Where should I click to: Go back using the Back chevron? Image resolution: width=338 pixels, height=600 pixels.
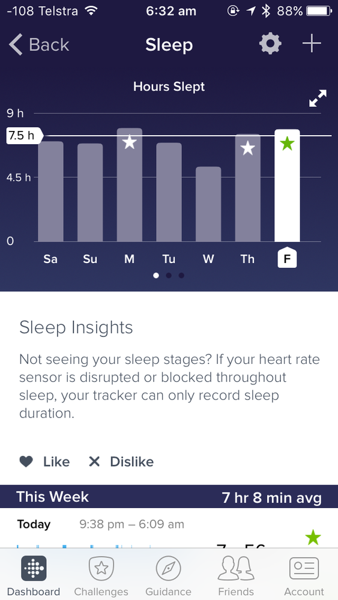point(39,44)
